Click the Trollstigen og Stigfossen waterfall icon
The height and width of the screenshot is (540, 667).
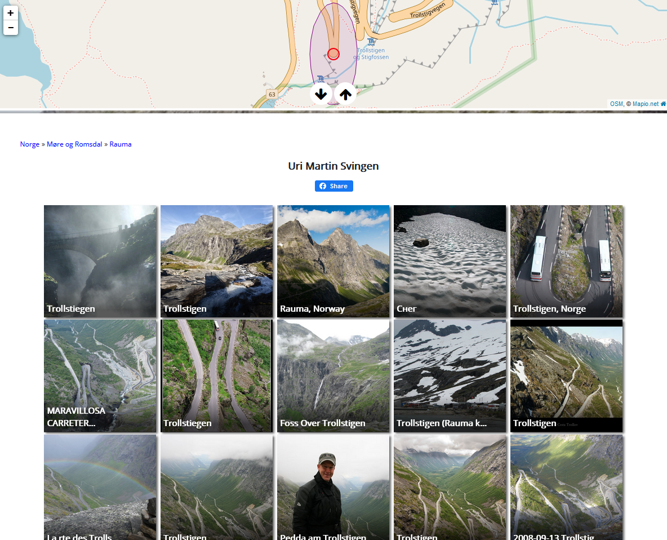pyautogui.click(x=371, y=42)
